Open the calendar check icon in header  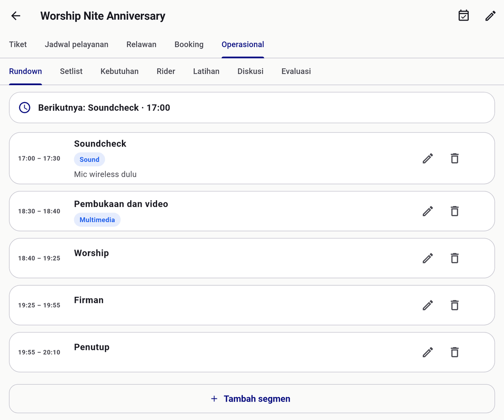pos(464,16)
